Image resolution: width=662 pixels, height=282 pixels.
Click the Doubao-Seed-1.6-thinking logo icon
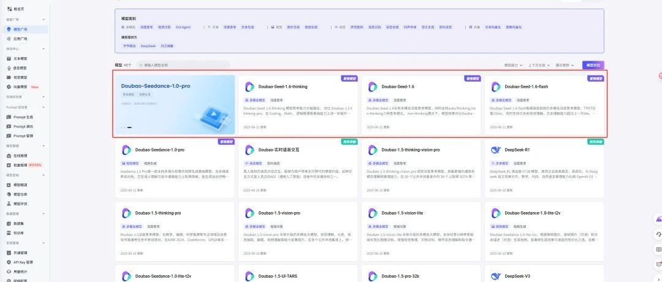(x=249, y=86)
